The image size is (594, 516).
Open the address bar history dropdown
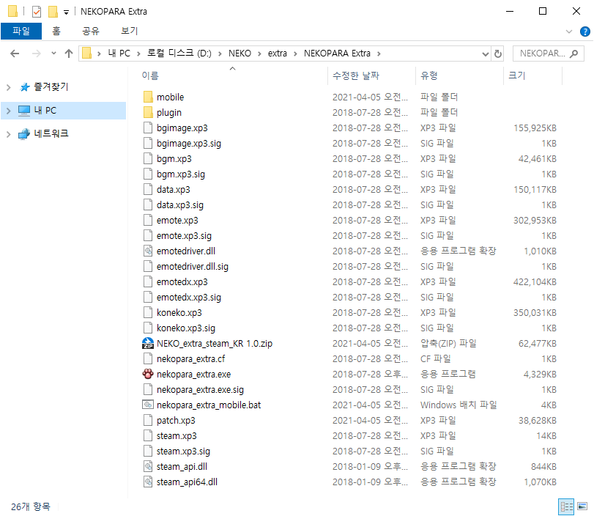486,54
